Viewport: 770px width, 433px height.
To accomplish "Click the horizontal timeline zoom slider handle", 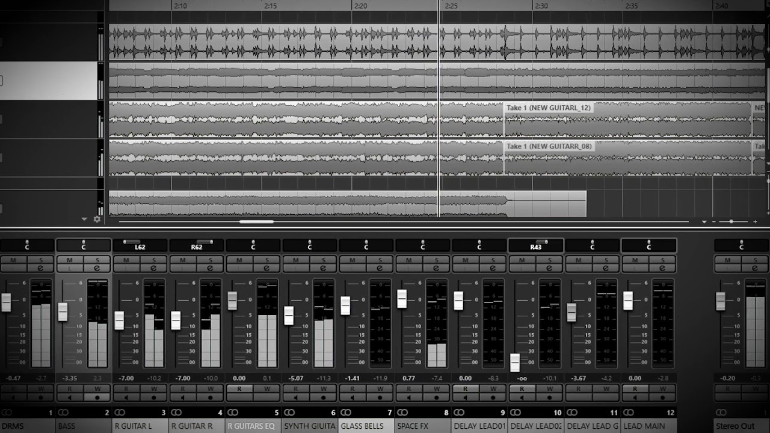I will point(731,222).
